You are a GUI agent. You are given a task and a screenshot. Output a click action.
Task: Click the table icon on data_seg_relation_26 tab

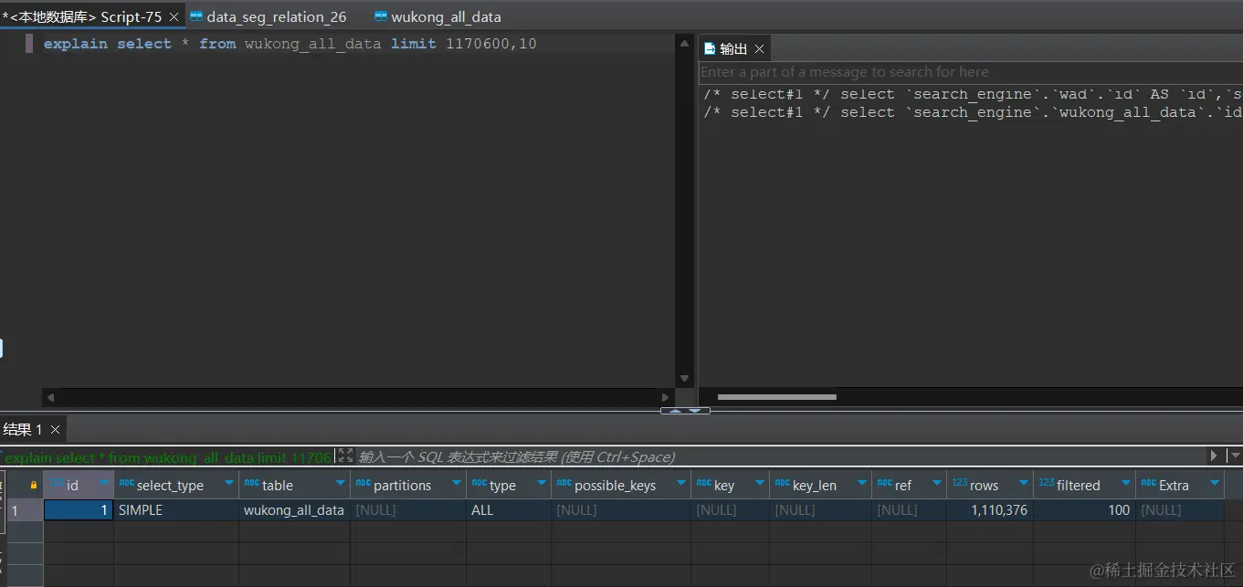196,16
